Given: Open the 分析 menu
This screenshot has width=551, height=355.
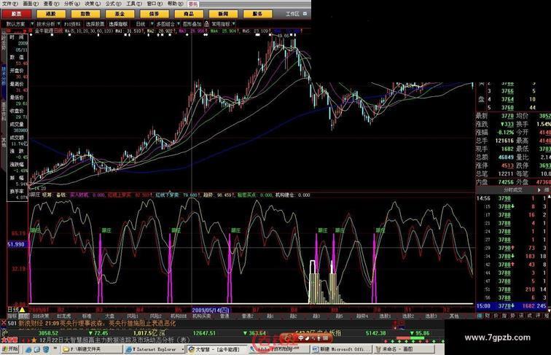Looking at the screenshot, I should click(x=71, y=4).
